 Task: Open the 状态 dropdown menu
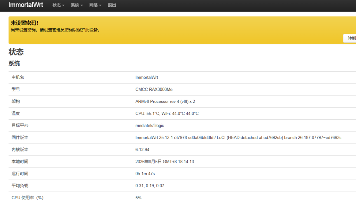tap(58, 5)
